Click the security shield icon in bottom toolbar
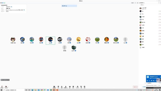The image size is (161, 91). click(x=58, y=87)
